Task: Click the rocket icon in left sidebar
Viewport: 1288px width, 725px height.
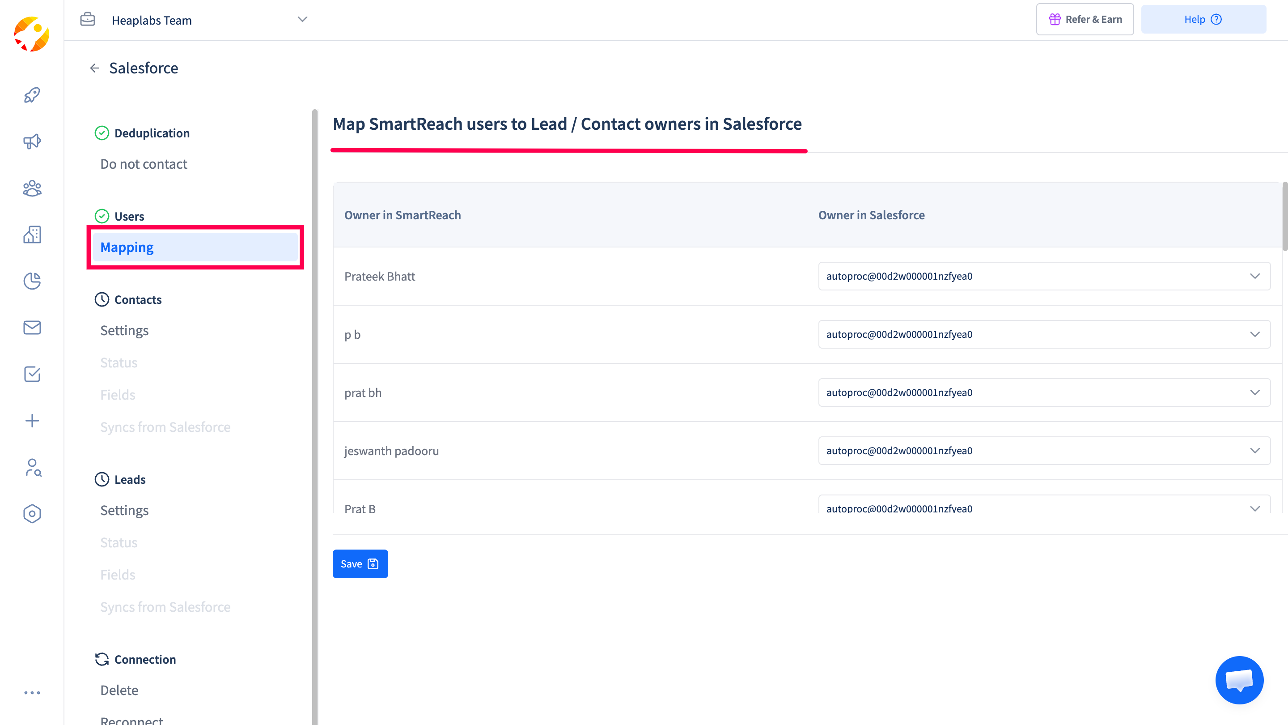Action: pyautogui.click(x=32, y=95)
